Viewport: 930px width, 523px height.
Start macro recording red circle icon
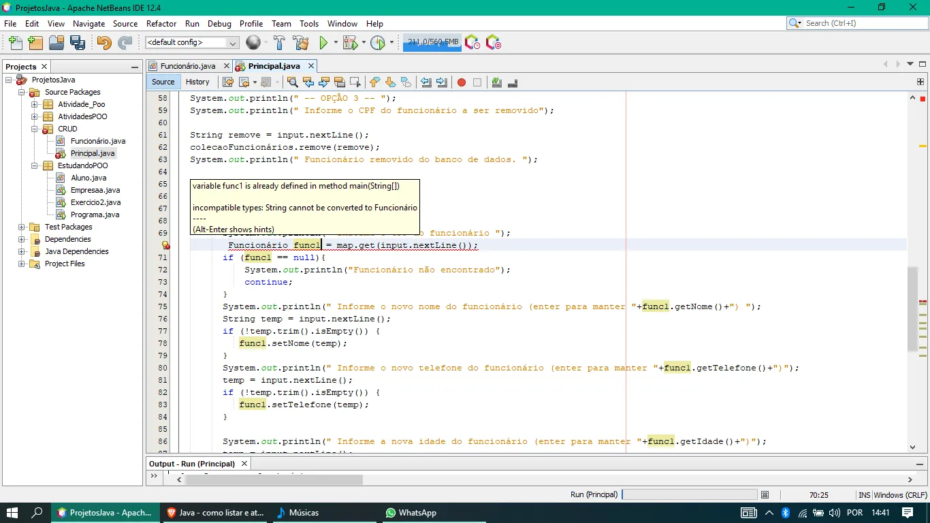[461, 82]
